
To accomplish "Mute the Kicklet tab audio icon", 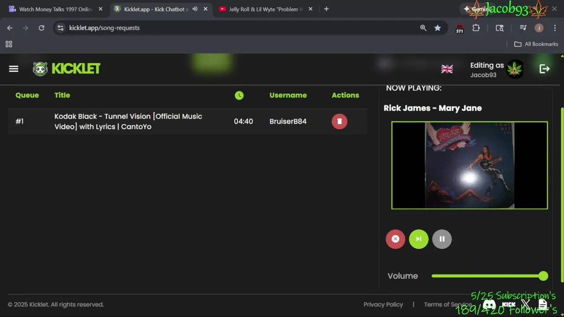I will tap(195, 9).
